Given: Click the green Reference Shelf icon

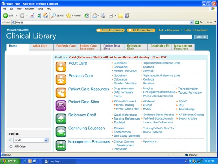Looking at the screenshot, I should coord(61,119).
